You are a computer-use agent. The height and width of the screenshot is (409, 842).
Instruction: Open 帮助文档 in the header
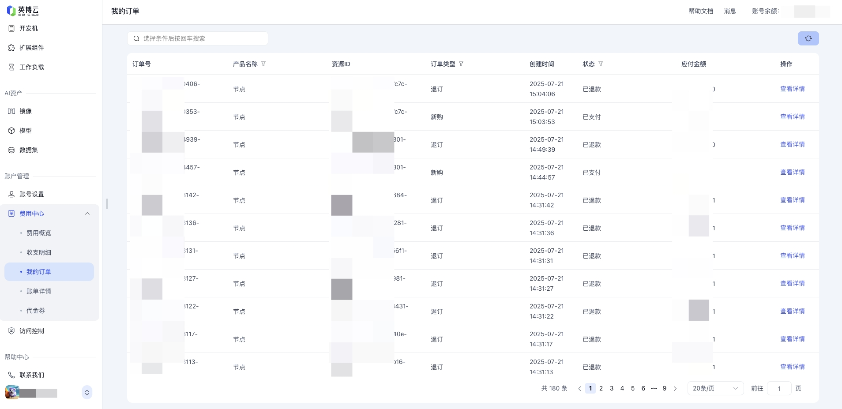(701, 11)
